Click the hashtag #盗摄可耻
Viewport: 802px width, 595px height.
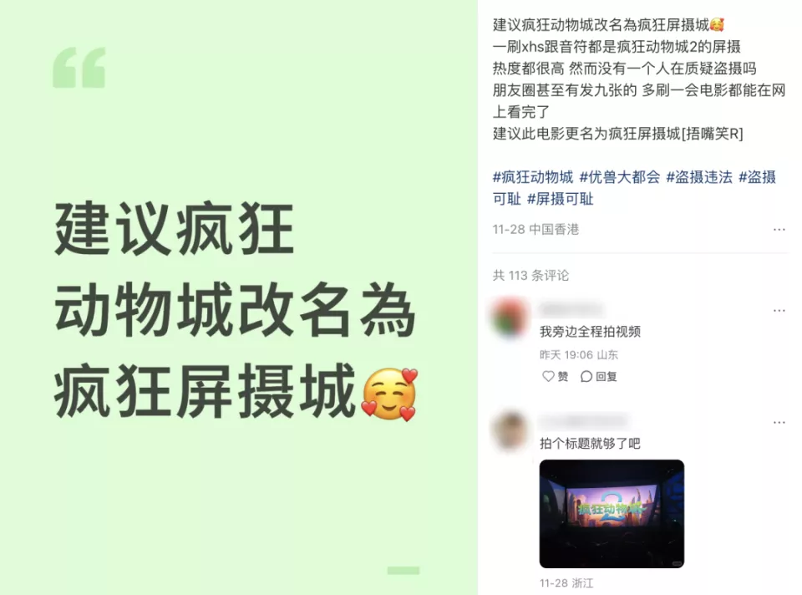click(x=634, y=188)
